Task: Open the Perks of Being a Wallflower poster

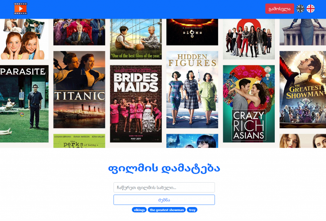Action: coord(79,141)
